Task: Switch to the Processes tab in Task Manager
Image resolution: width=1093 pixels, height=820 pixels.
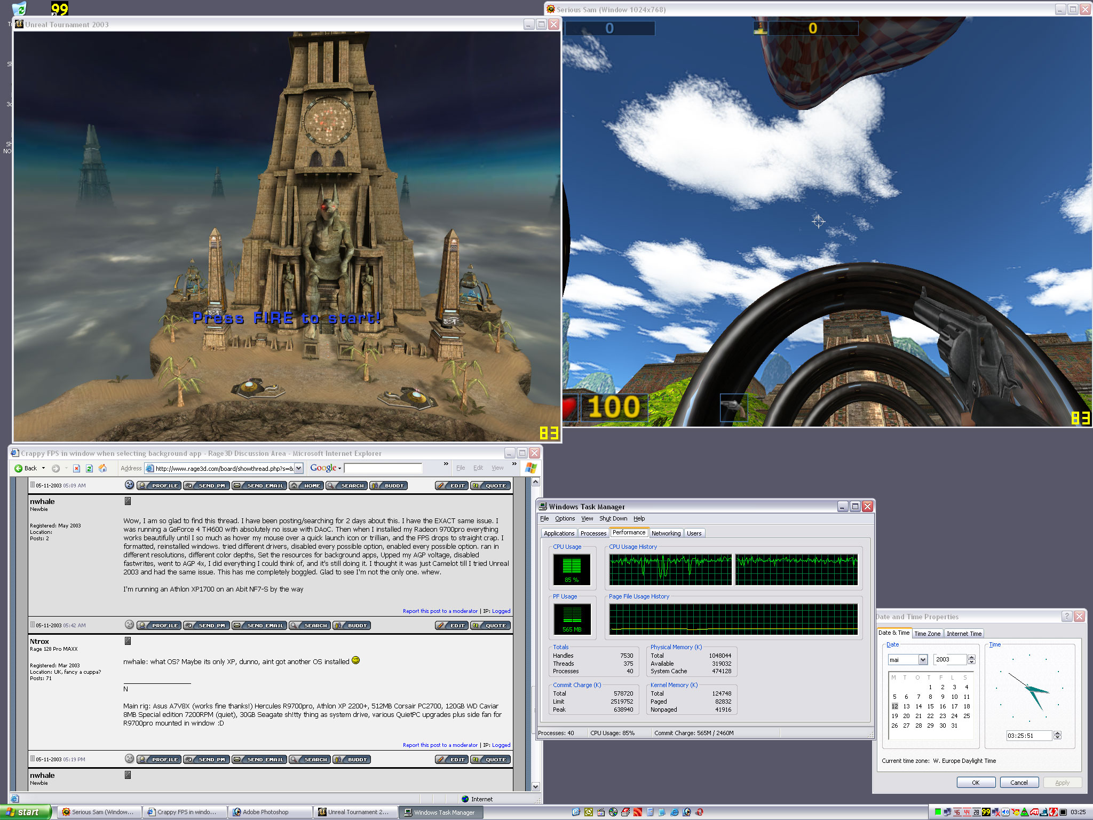Action: [593, 533]
